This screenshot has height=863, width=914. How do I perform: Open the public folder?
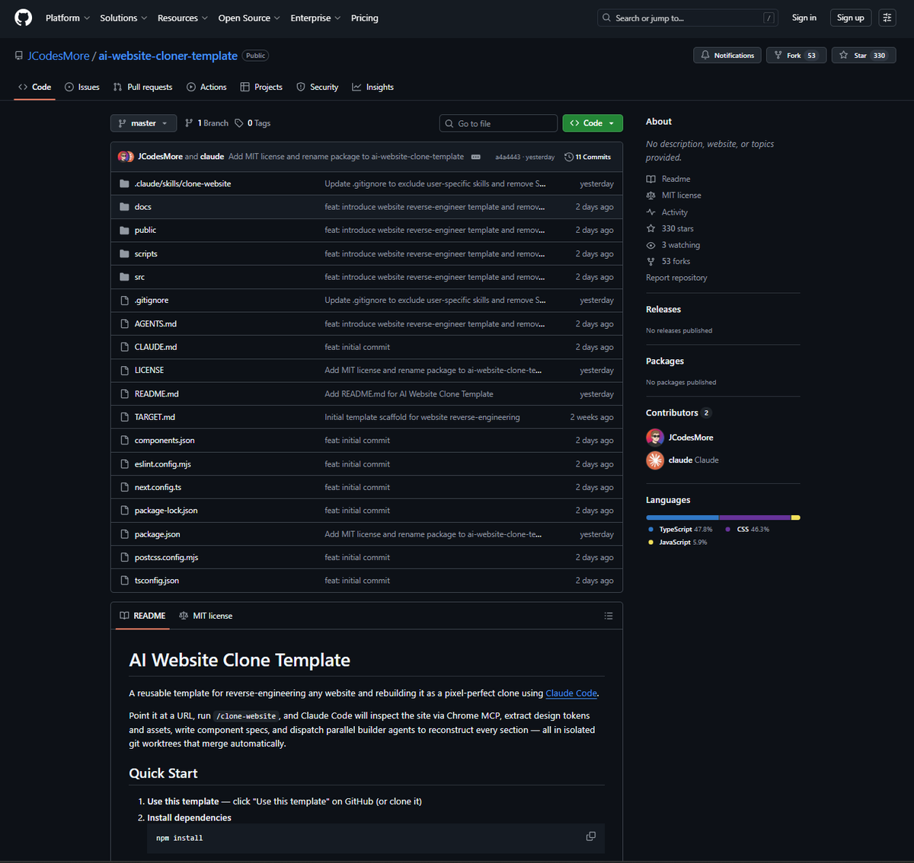[145, 230]
